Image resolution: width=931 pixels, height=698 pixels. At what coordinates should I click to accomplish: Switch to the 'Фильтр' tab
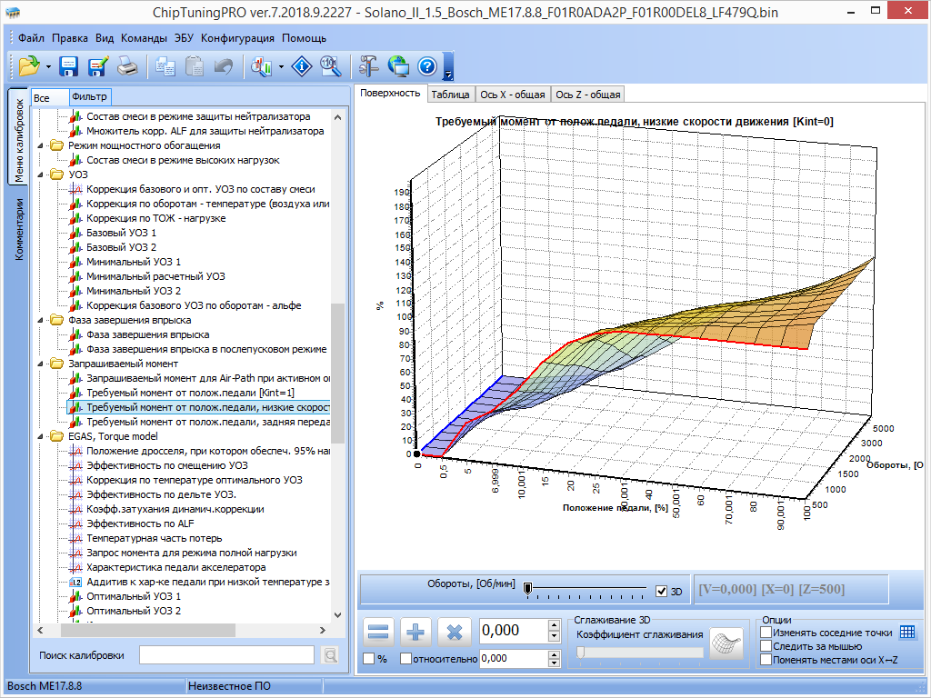(x=89, y=97)
